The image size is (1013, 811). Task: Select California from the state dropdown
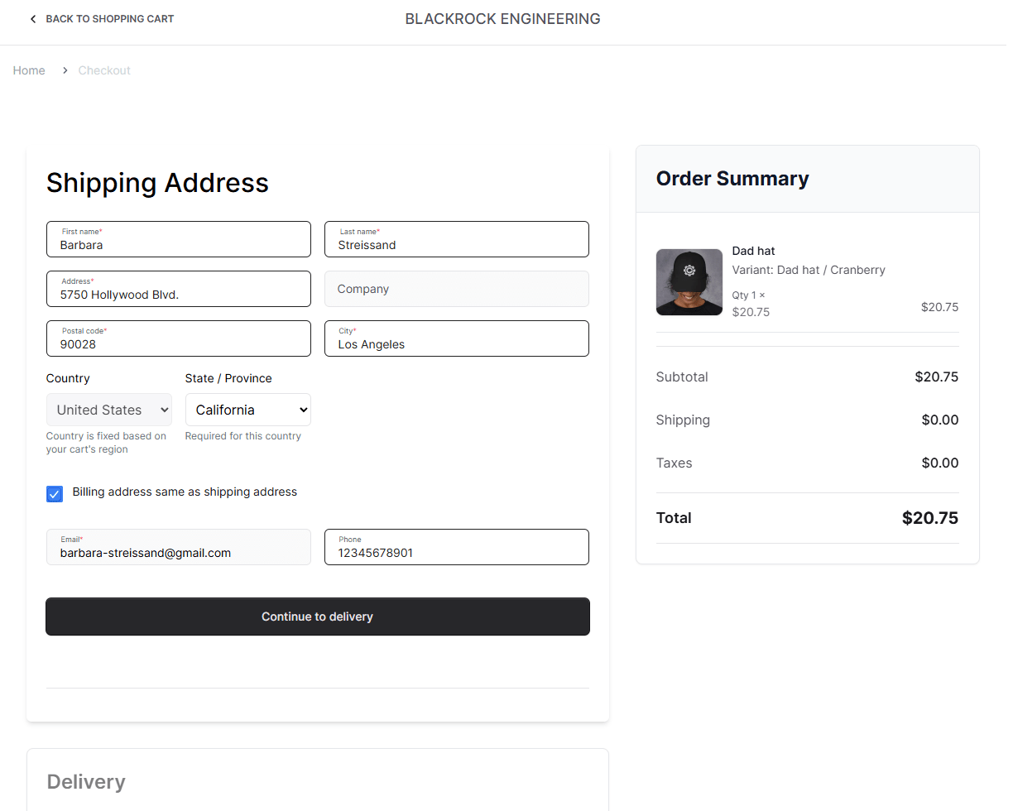[x=247, y=410]
